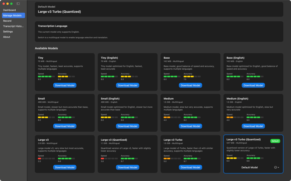Screen dimensions: 291x181
Task: Download the Base (English) model
Action: [253, 85]
